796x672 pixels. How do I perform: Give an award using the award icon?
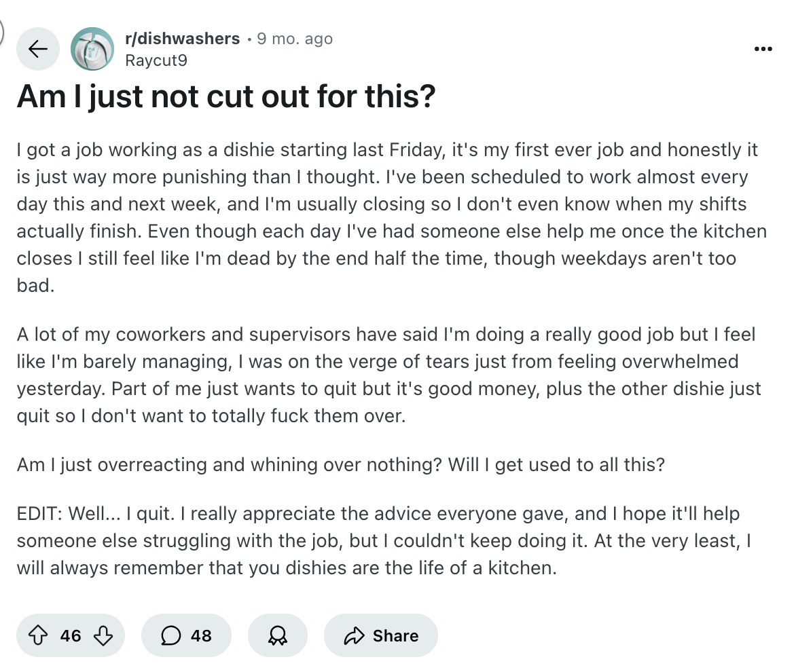click(x=278, y=635)
